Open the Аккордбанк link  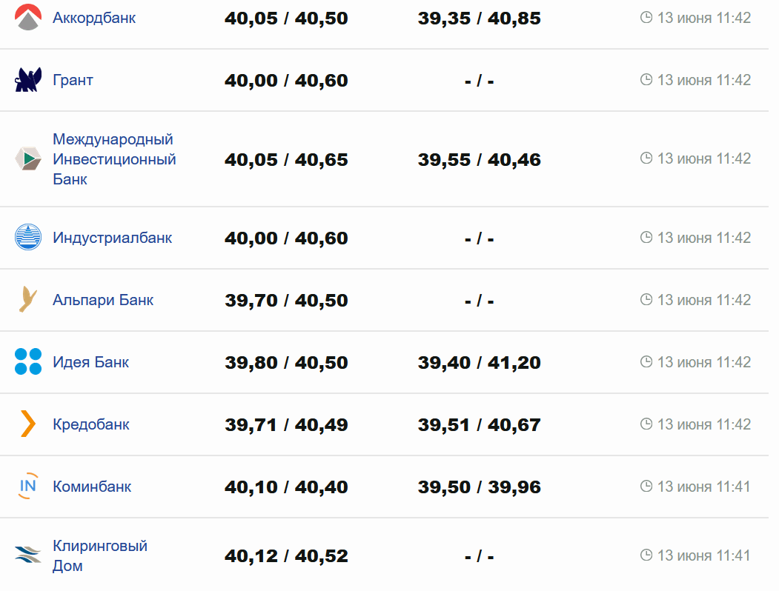coord(94,17)
